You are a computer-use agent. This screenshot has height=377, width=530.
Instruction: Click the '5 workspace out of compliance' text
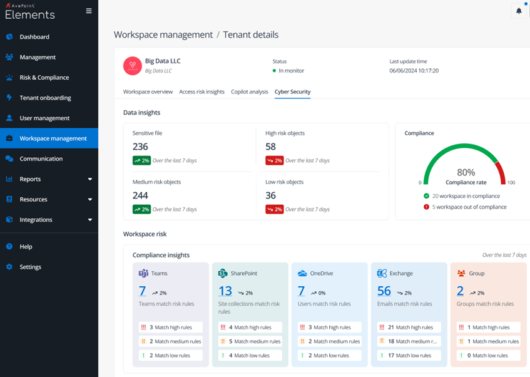pos(469,207)
